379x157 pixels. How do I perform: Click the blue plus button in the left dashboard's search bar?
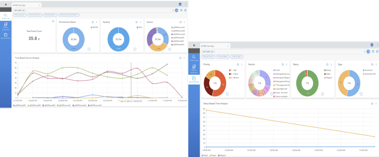click(176, 10)
